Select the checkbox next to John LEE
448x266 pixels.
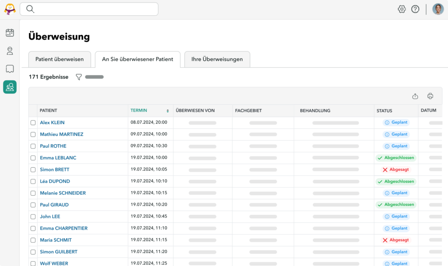[x=33, y=217]
